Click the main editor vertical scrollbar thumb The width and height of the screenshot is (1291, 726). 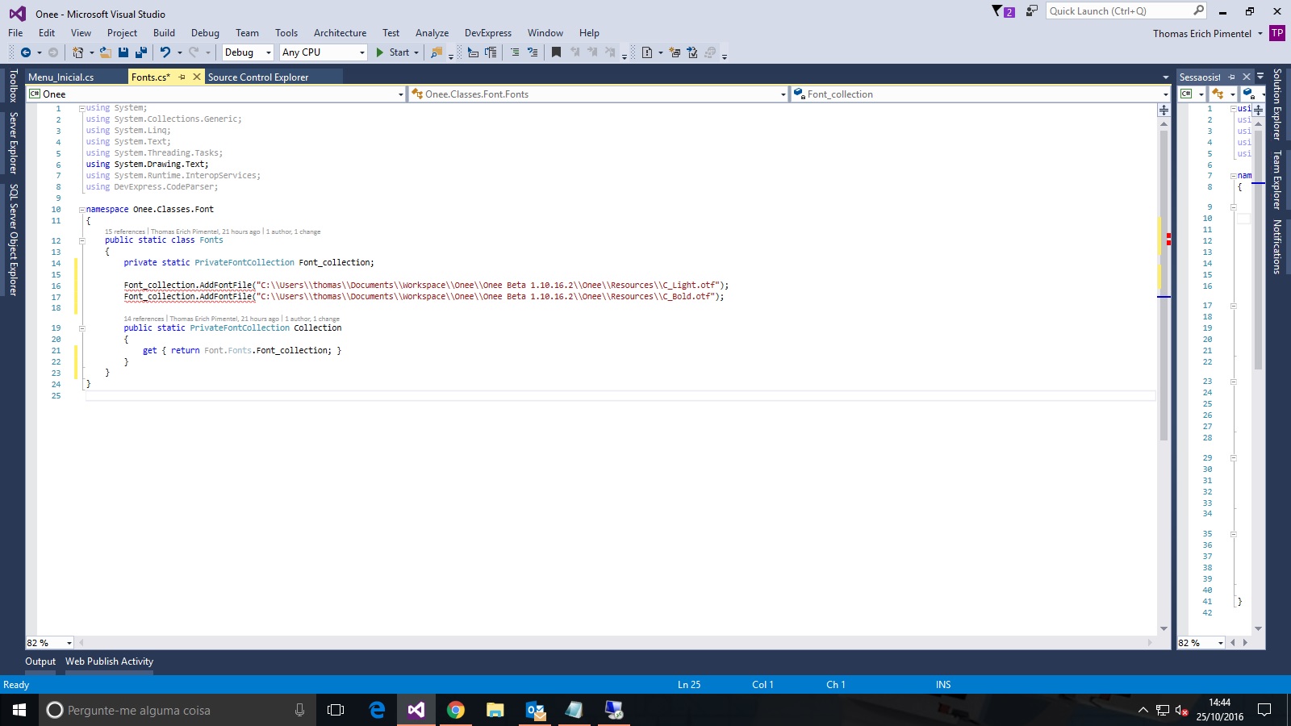[x=1164, y=285]
